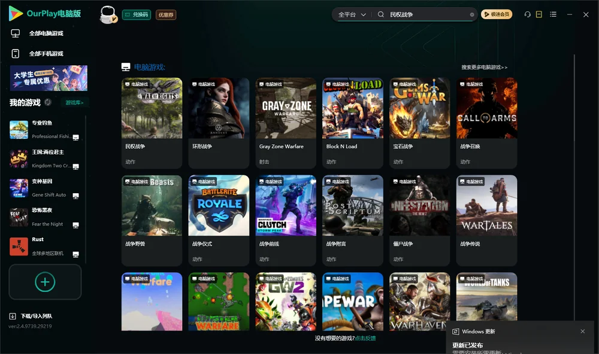Open the 战争野兽 Beasts card

pyautogui.click(x=152, y=220)
